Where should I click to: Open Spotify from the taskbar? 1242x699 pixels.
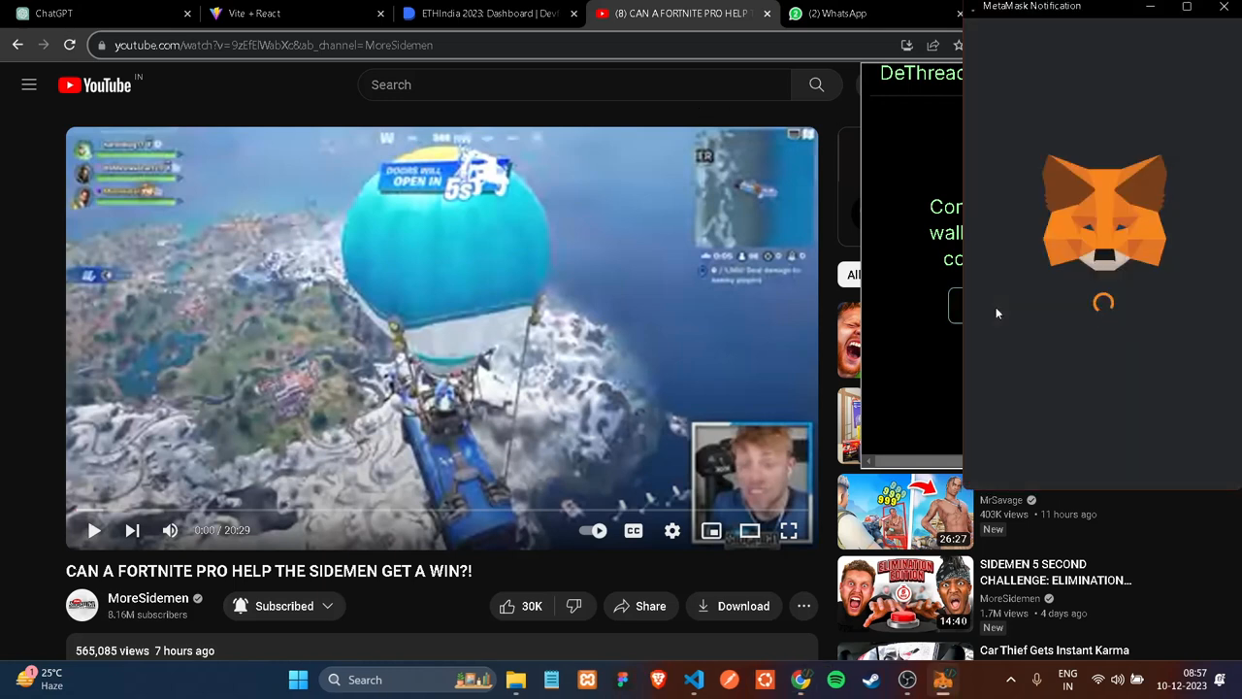tap(836, 680)
